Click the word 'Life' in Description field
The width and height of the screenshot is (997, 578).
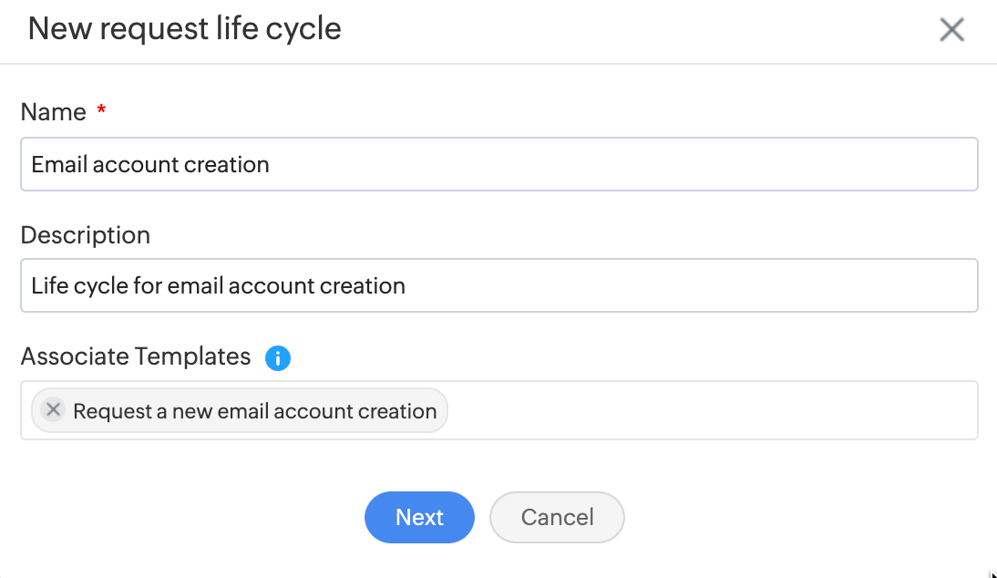point(49,285)
